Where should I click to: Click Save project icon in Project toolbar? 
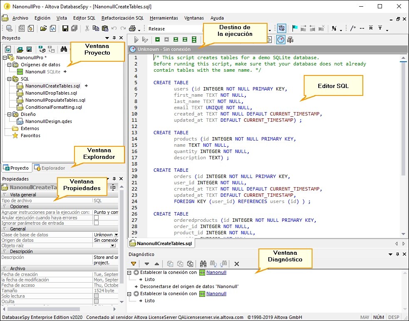tap(29, 49)
